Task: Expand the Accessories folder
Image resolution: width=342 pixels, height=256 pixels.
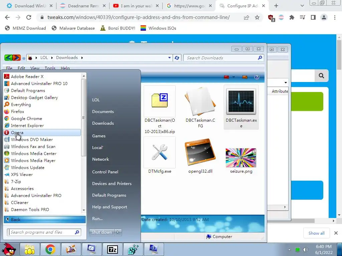Action: coord(42,189)
